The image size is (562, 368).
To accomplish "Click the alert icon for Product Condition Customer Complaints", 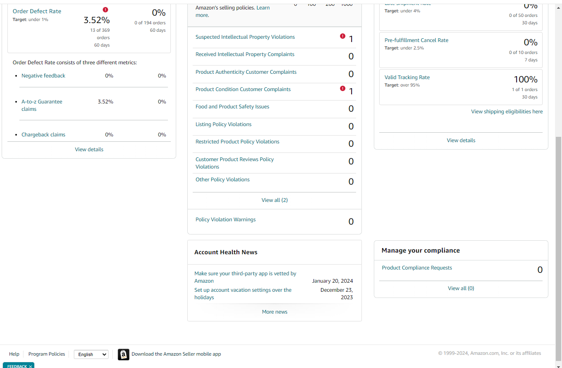I will coord(342,89).
